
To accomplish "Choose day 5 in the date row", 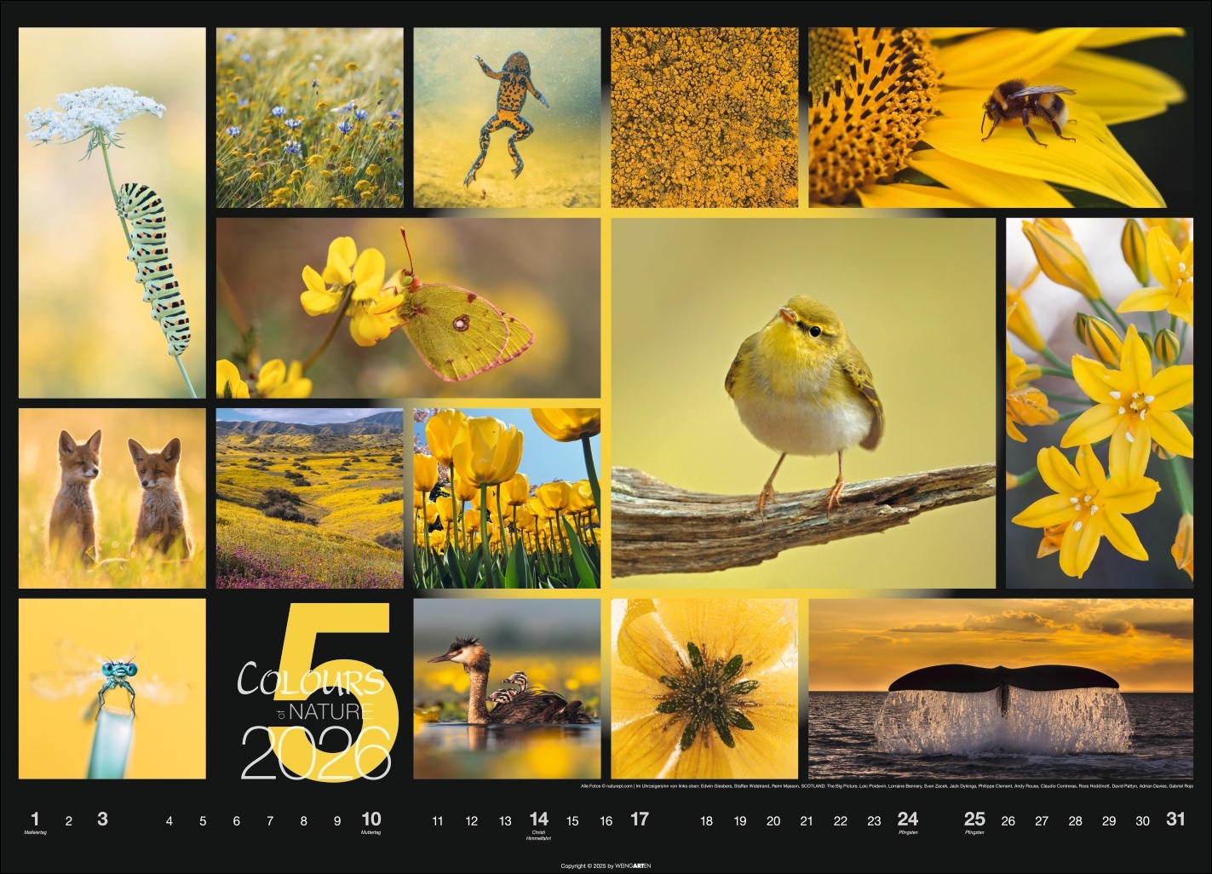I will coord(203,821).
